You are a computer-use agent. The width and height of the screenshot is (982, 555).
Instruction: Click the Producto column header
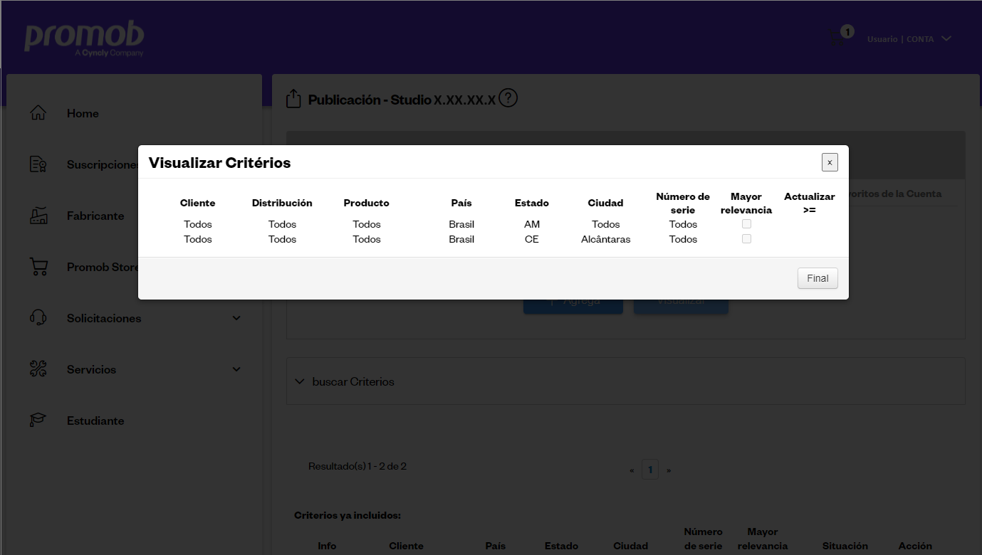click(366, 203)
